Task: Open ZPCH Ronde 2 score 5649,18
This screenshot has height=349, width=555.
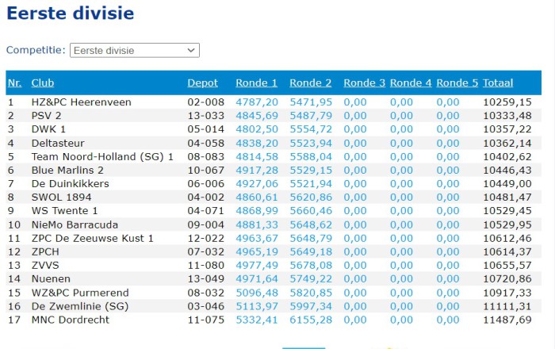Action: point(311,251)
